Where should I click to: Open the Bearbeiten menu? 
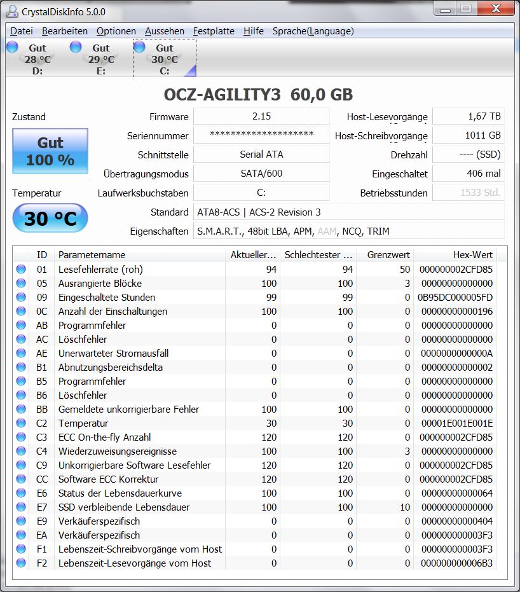click(x=65, y=31)
